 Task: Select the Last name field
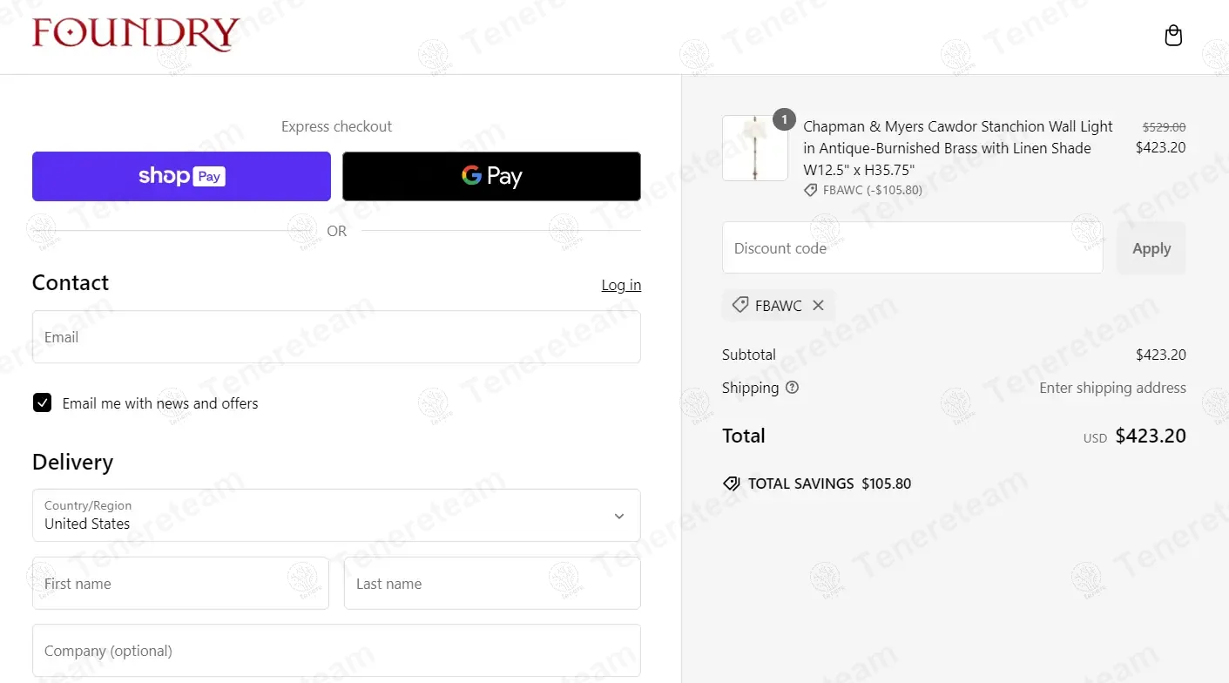coord(492,584)
